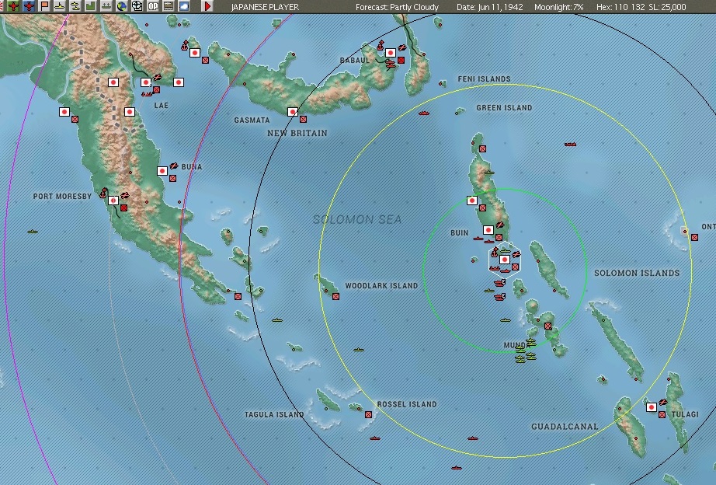Open the cloud weather toolbar icon
This screenshot has width=716, height=485.
[x=183, y=6]
